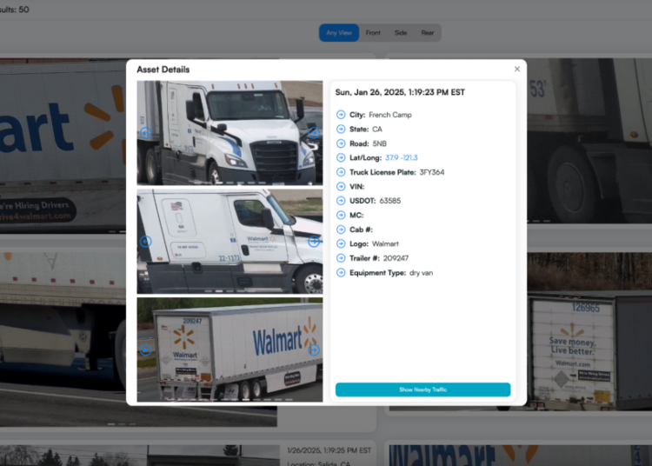Click background Walmart hiring drivers trailer image
Viewport: 652px width, 466px height.
[x=63, y=145]
